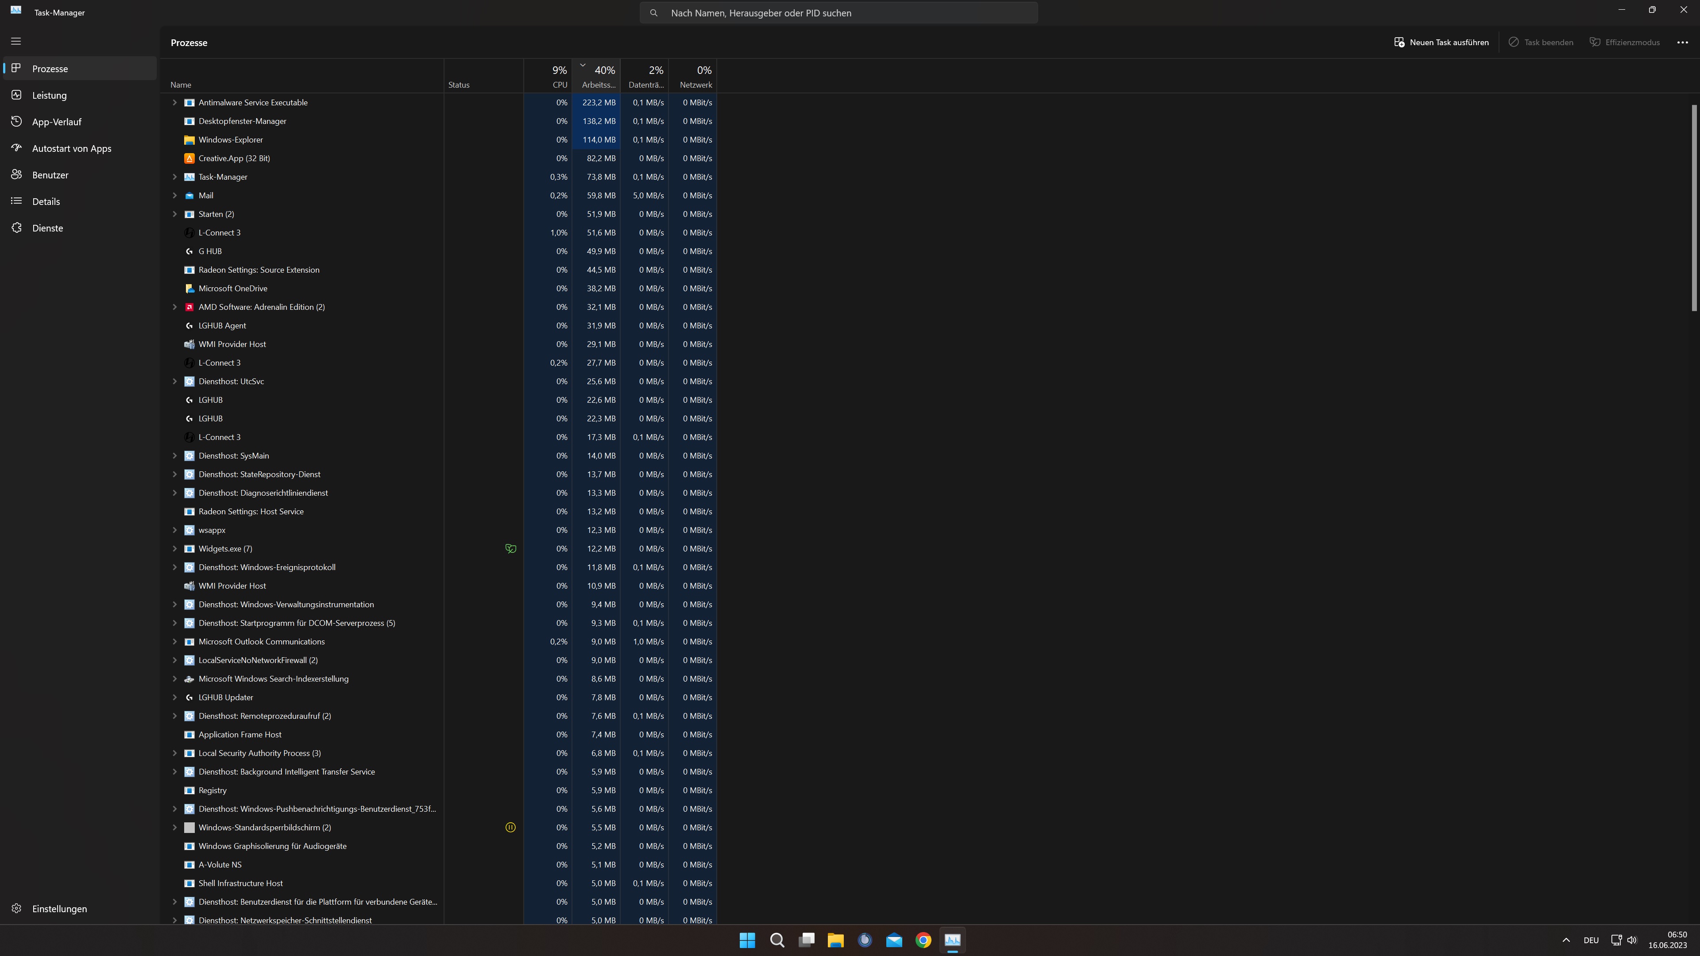Expand the Antimalware Service Executable row
Viewport: 1700px width, 956px height.
click(175, 102)
